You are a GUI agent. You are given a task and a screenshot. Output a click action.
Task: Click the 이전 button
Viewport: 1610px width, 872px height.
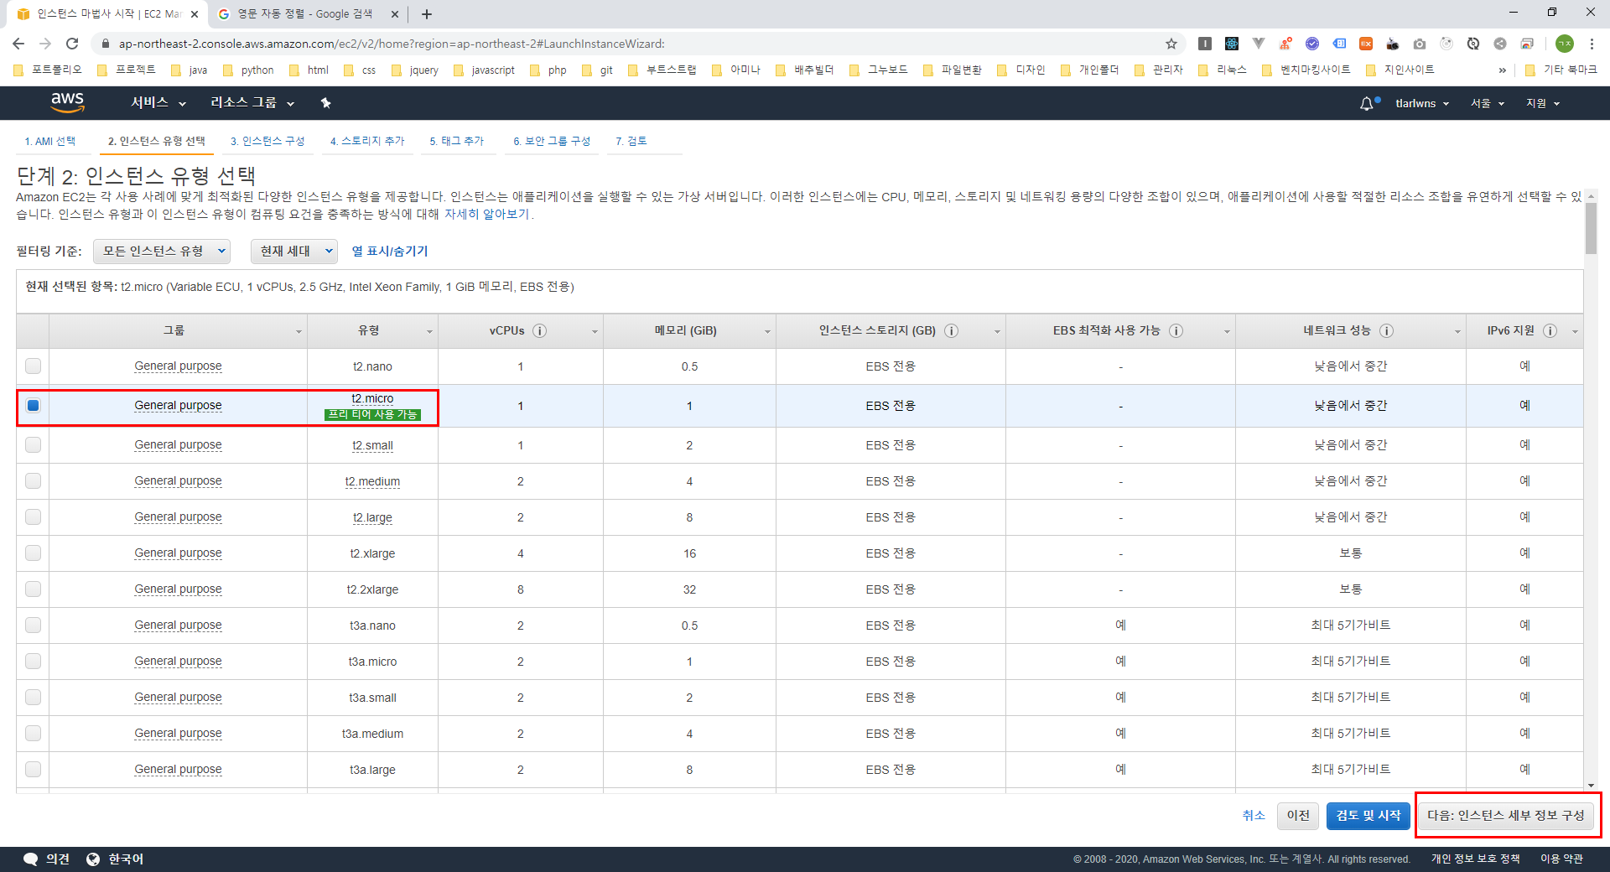click(1298, 815)
